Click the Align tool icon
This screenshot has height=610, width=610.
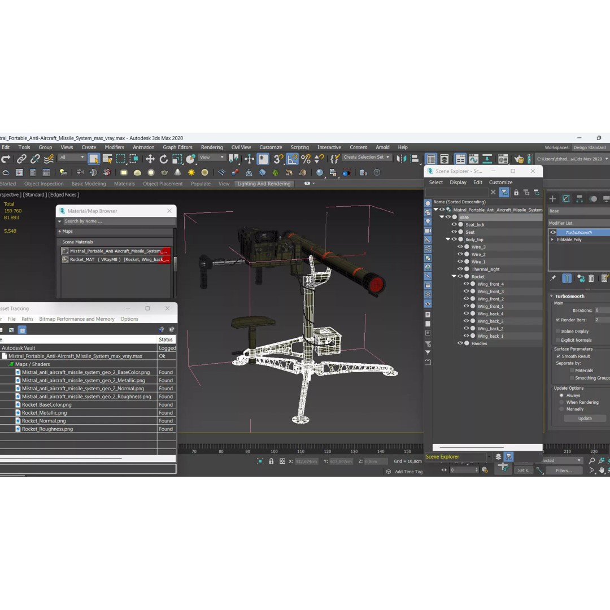tap(415, 159)
